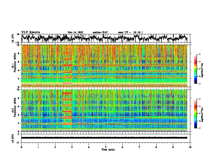Click time axis tick label "8"
The image size is (214, 165).
(156, 147)
